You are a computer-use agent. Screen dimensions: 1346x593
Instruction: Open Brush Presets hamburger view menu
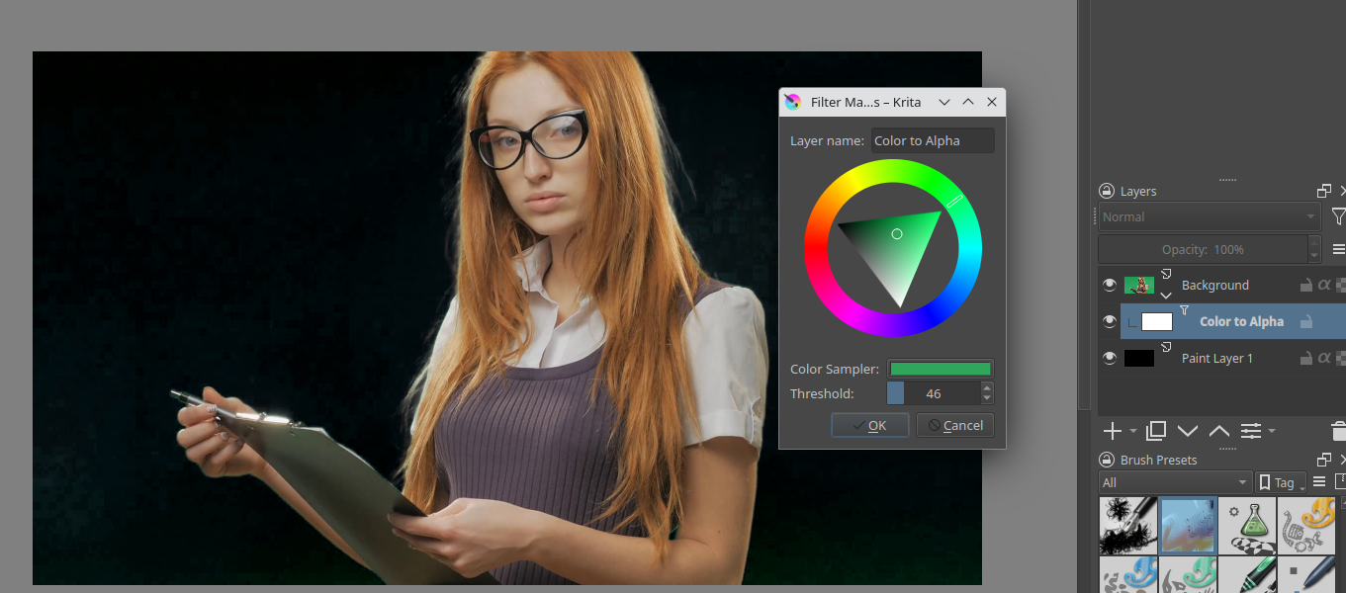pyautogui.click(x=1319, y=482)
